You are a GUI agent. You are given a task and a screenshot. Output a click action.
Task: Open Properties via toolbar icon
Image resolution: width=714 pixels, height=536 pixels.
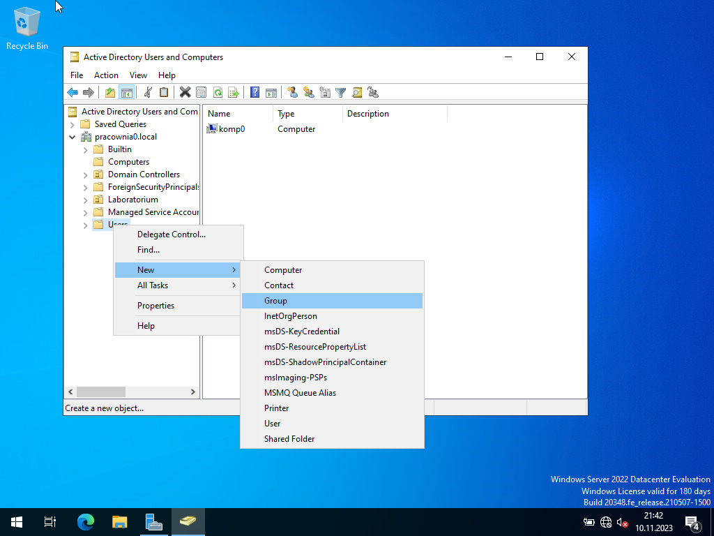[x=201, y=93]
